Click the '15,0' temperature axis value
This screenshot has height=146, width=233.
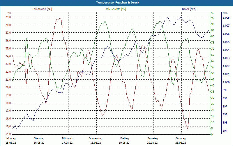tap(8, 126)
